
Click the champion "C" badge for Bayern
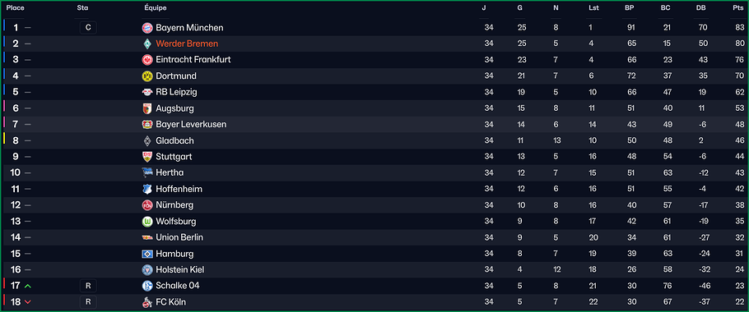[x=88, y=28]
